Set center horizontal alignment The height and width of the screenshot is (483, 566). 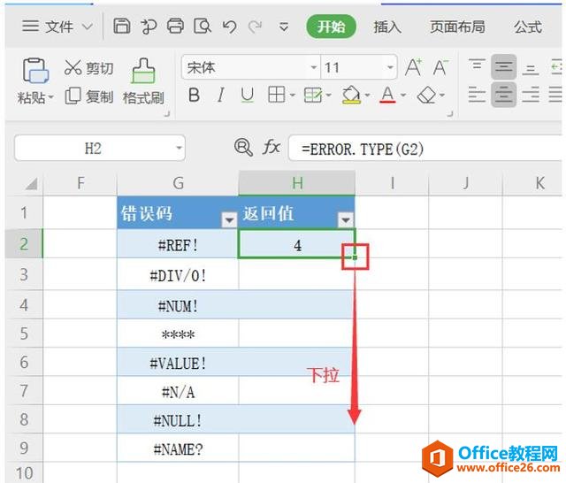503,95
